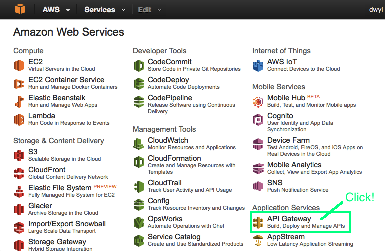The width and height of the screenshot is (385, 251).
Task: Open the AppStream link
Action: tap(286, 237)
